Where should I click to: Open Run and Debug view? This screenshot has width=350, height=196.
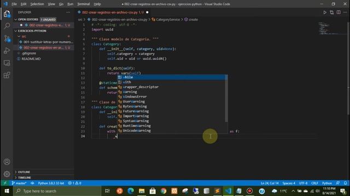tap(7, 51)
